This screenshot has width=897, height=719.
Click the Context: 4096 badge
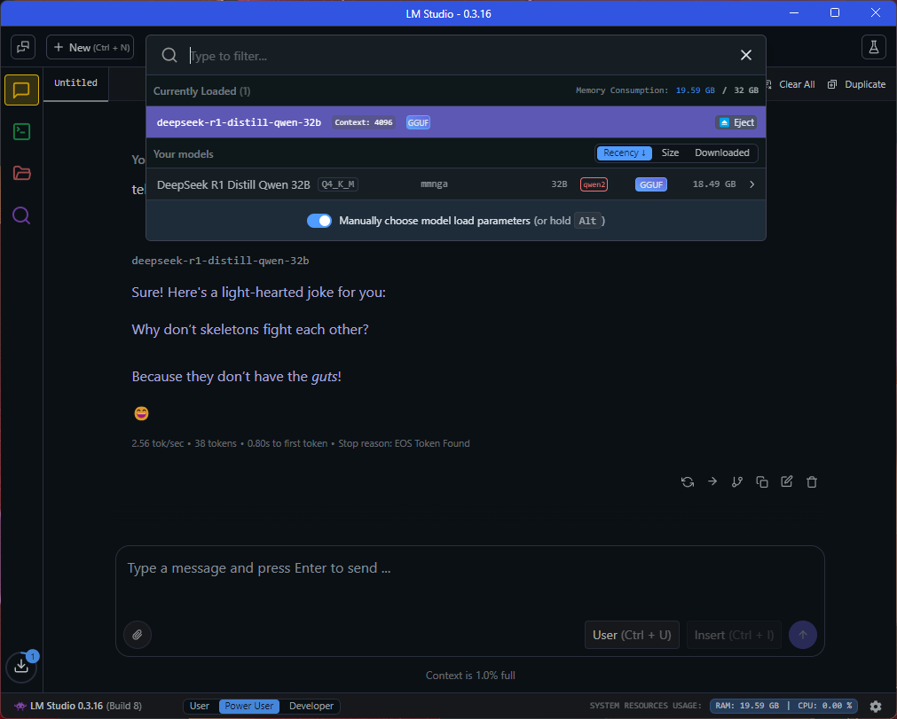pyautogui.click(x=363, y=122)
